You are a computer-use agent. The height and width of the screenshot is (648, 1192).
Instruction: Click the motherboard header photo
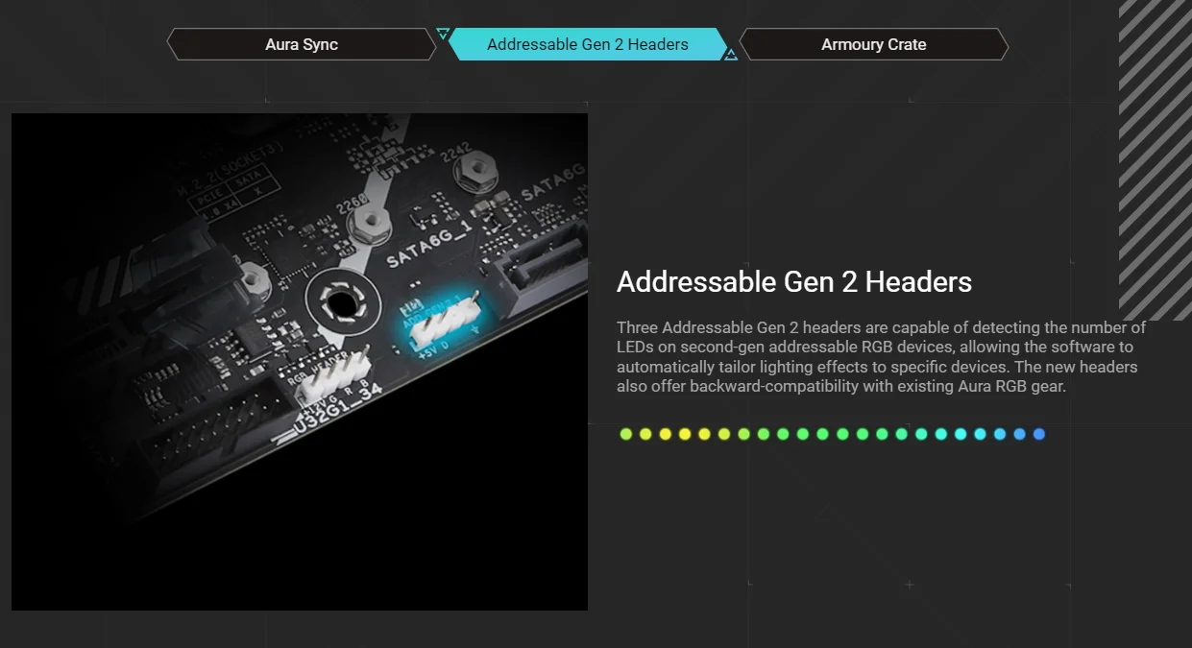click(x=300, y=362)
